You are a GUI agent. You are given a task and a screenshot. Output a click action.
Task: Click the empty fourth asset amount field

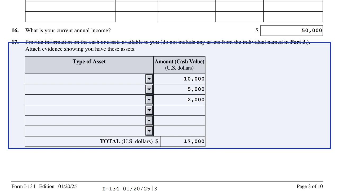[x=179, y=110]
